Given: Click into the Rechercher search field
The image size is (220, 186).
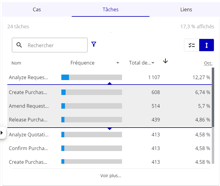Looking at the screenshot, I should click(x=55, y=45).
